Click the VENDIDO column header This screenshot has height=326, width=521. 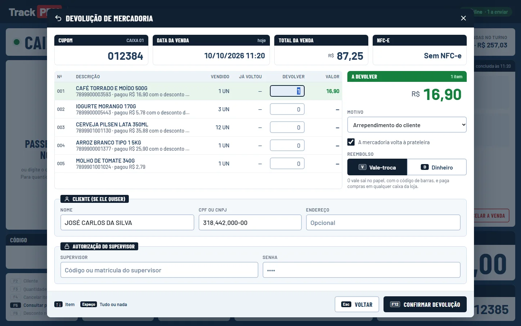220,77
